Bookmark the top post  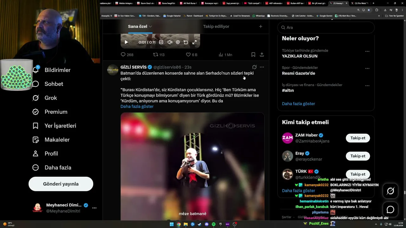pyautogui.click(x=253, y=55)
